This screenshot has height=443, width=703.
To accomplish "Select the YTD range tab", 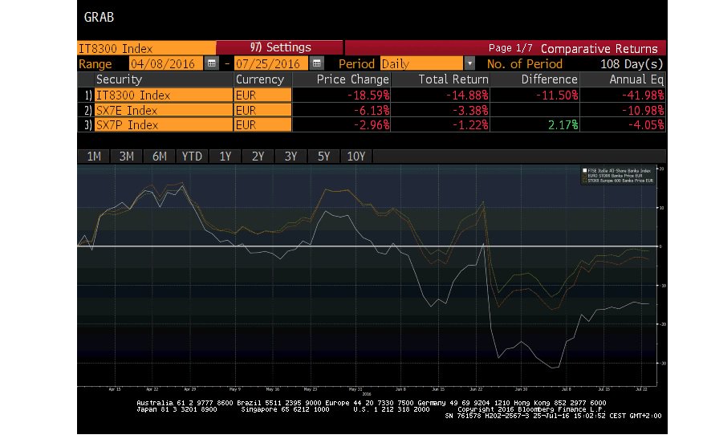I will click(x=192, y=156).
